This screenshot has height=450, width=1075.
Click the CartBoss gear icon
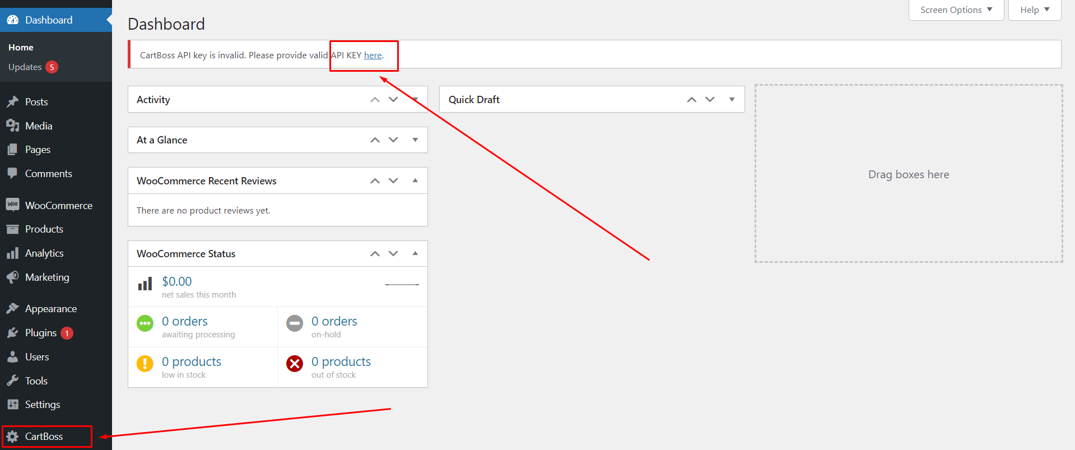[x=13, y=437]
